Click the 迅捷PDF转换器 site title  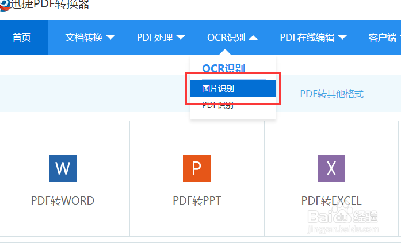[50, 5]
